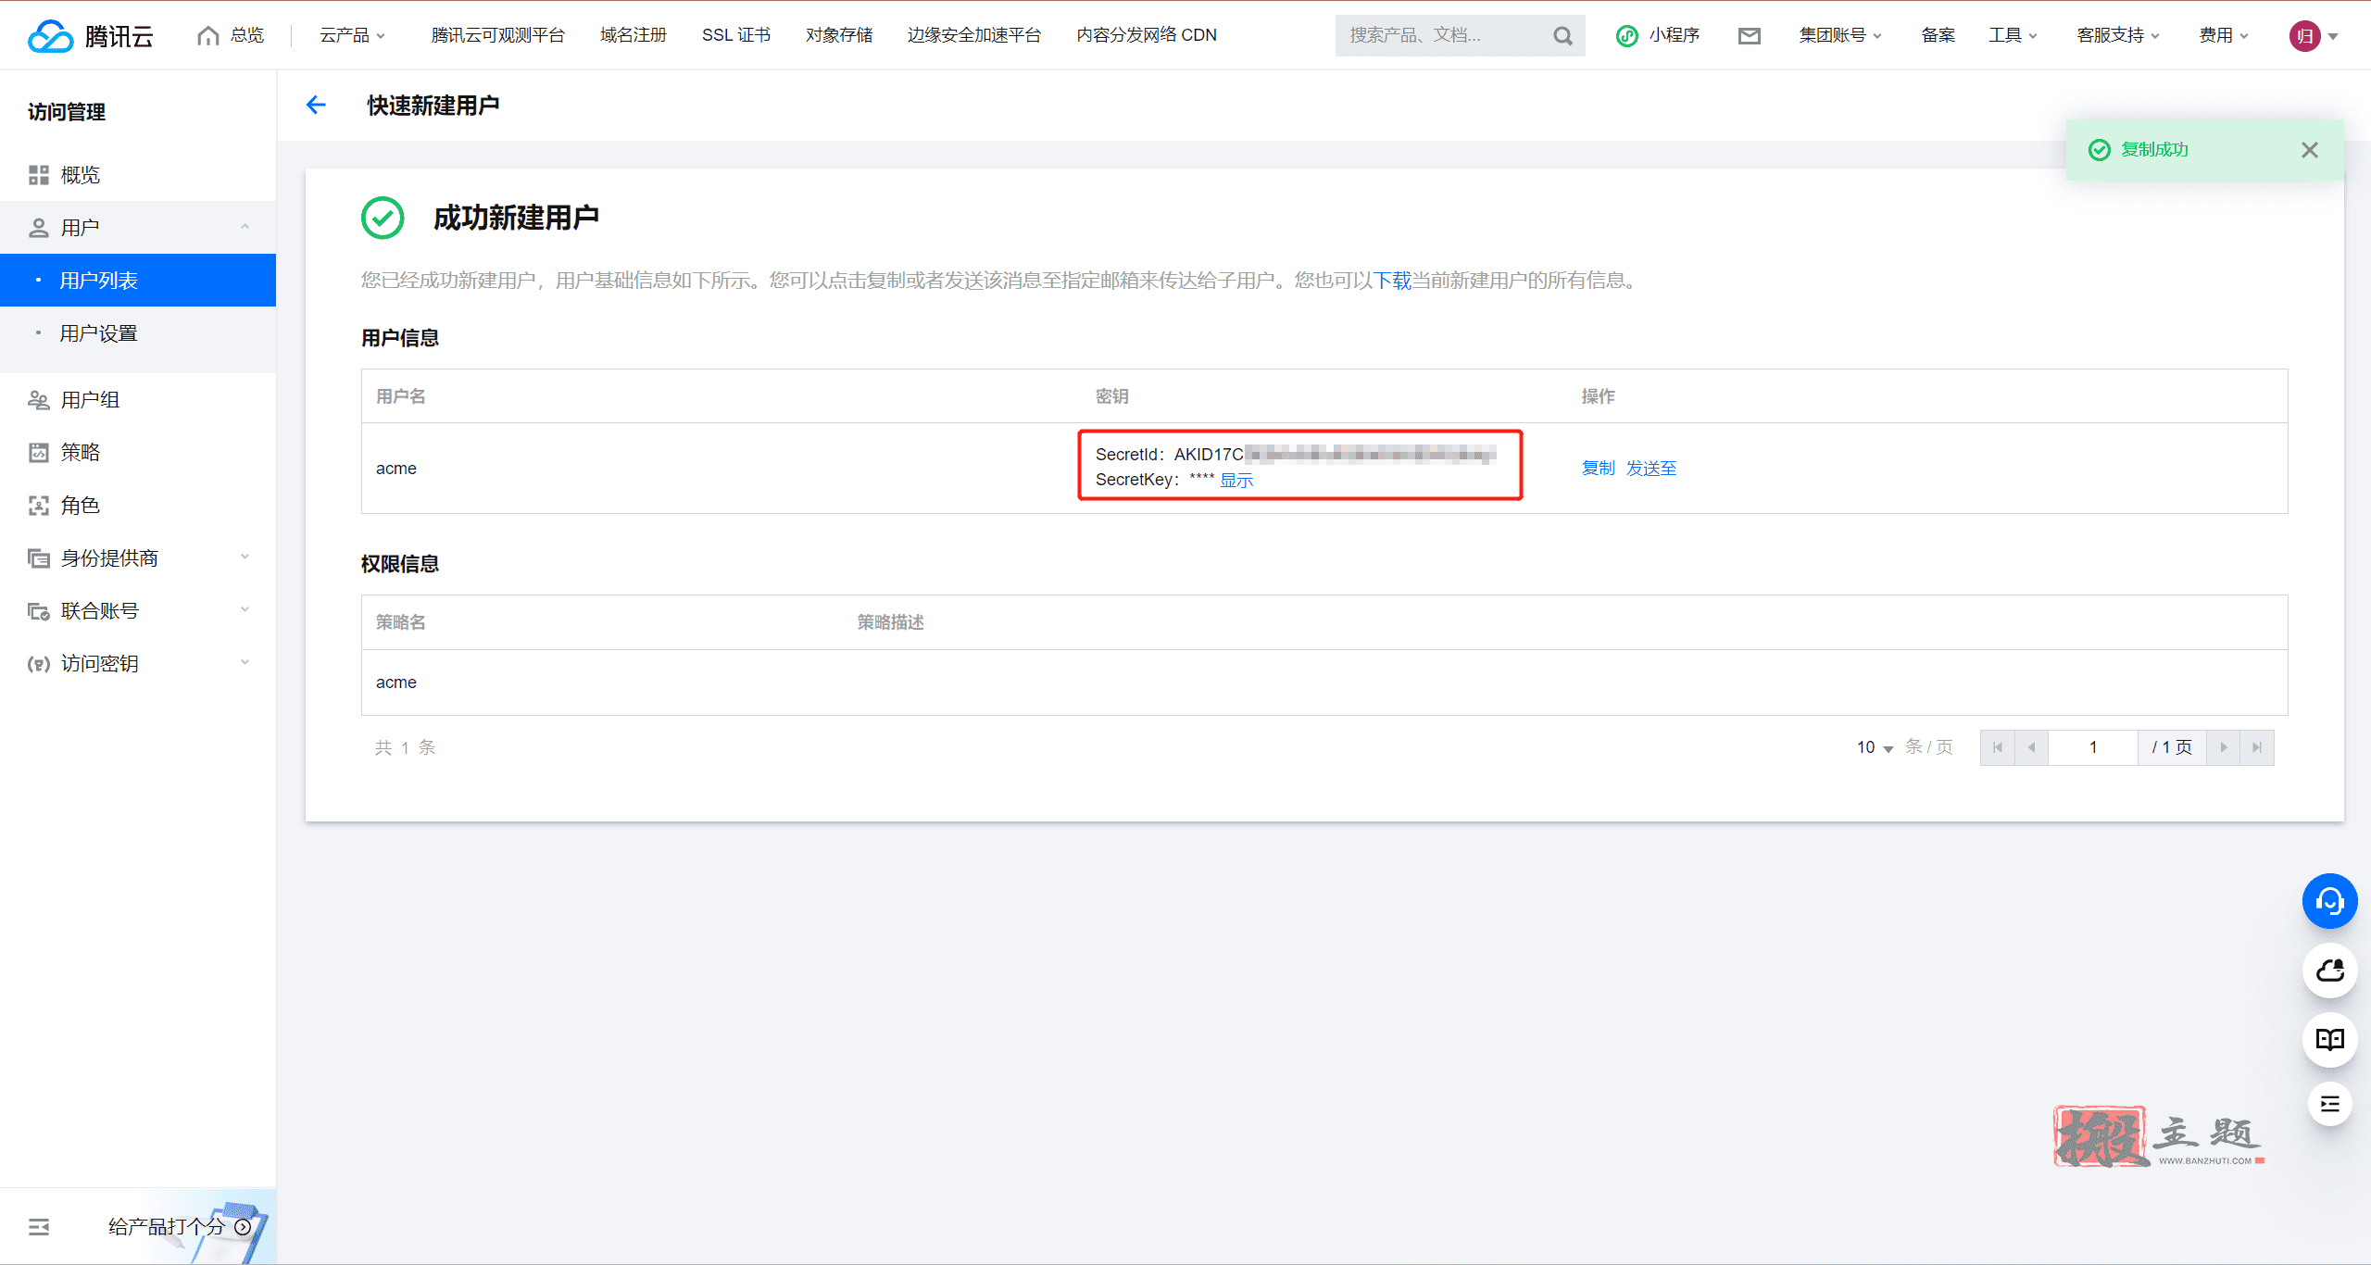Click the floating list menu icon
This screenshot has width=2371, height=1265.
click(x=2329, y=1104)
